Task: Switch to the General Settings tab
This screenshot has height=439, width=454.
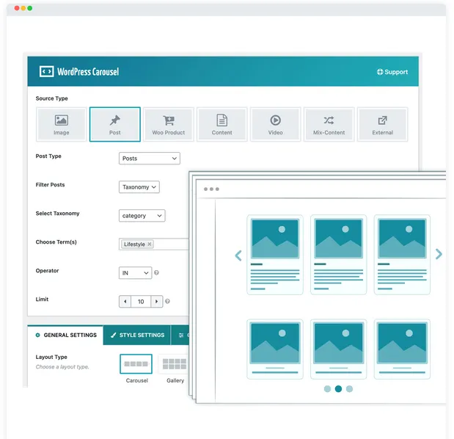Action: [x=65, y=335]
